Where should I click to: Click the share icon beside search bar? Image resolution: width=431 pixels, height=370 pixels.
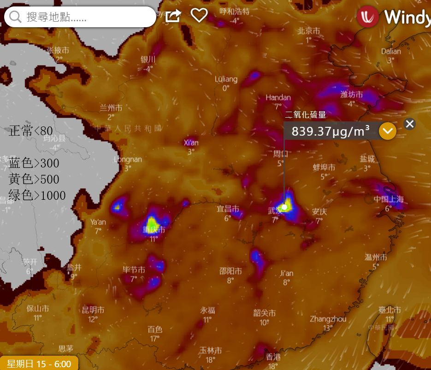coord(173,16)
